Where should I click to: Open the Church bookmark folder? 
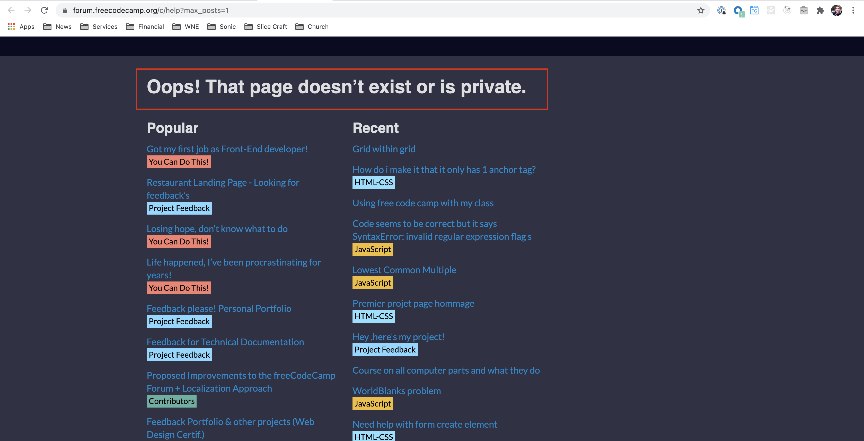click(312, 27)
